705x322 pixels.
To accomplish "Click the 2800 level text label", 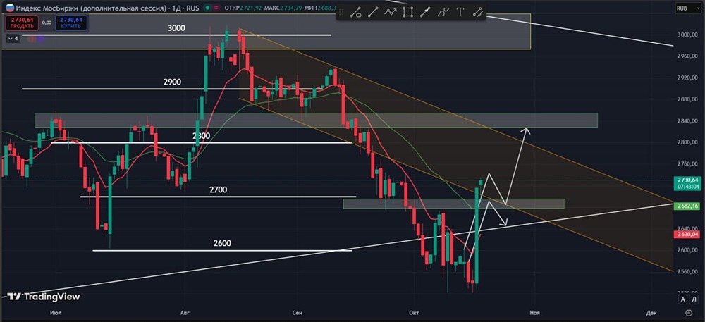I will coord(201,135).
